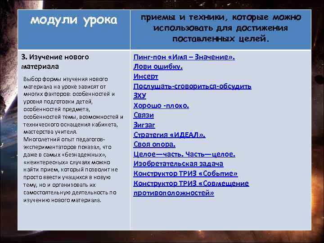
Task: Select the paragraph starting «Выбор формы изучения»
Action: tap(73, 105)
